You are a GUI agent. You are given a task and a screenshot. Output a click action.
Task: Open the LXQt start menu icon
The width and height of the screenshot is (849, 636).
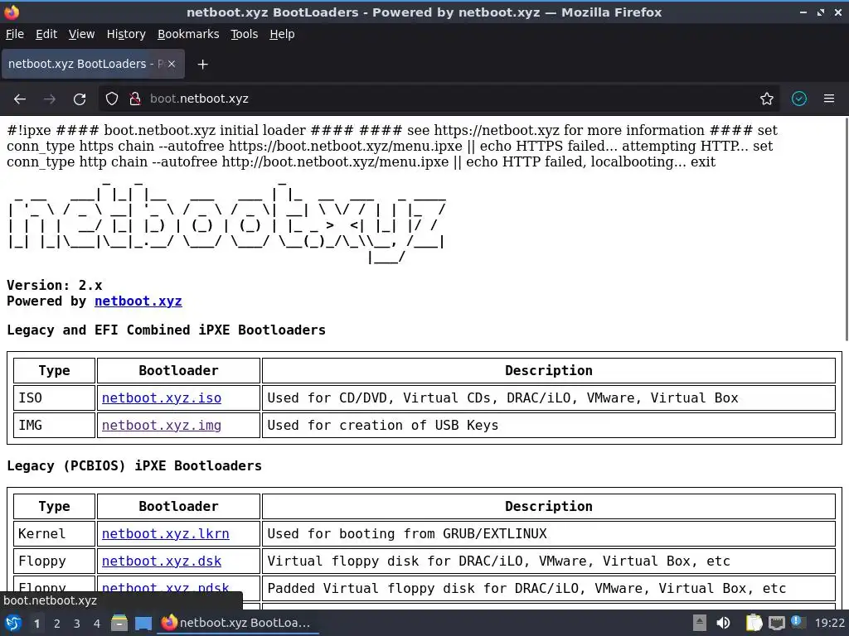(x=13, y=623)
